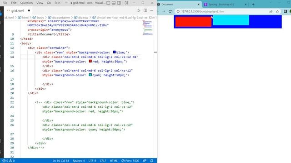
Task: Click the container div on line 12
Action: [x=49, y=48]
